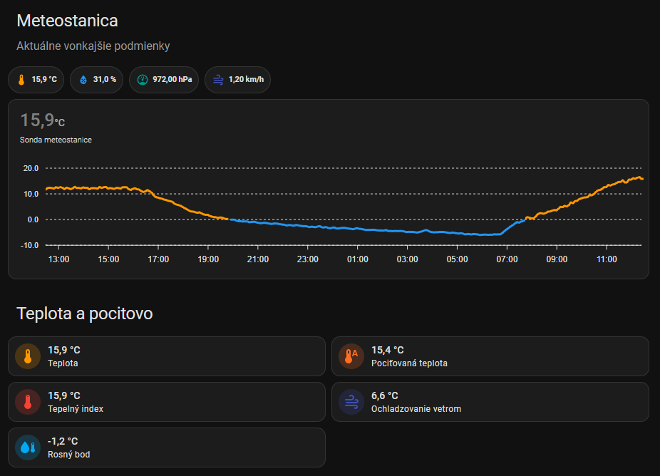Click the water drop icon in the humidity badge
The image size is (660, 476).
coord(83,80)
